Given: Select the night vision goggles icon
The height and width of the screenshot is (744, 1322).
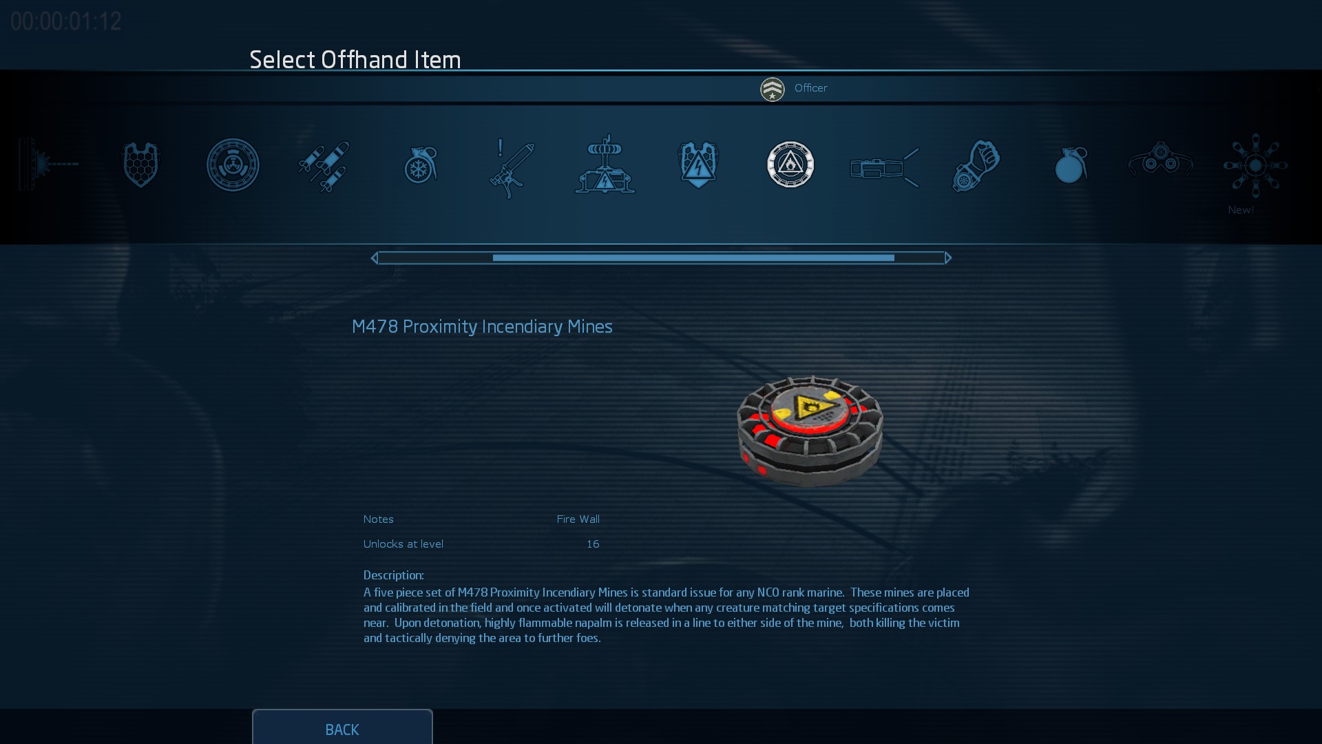Looking at the screenshot, I should [1161, 159].
